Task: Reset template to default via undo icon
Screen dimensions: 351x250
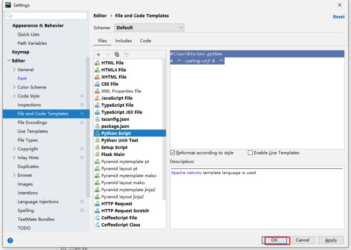Action: [126, 54]
